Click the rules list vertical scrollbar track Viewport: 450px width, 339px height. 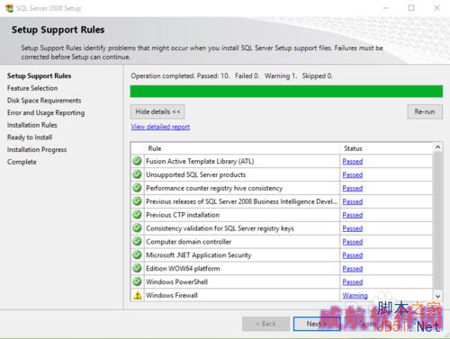[x=437, y=221]
